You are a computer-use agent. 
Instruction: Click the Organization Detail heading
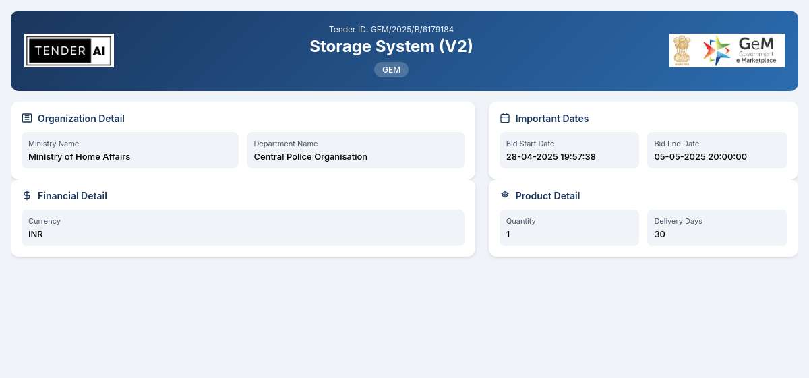click(x=81, y=119)
